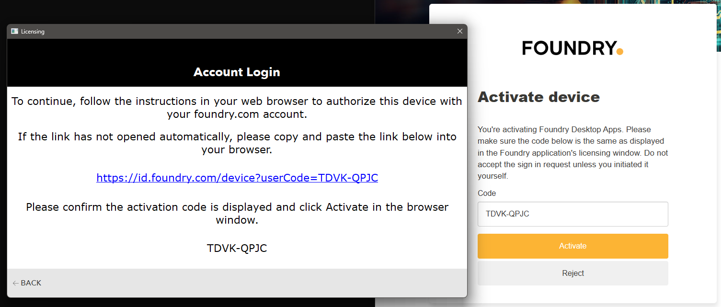721x307 pixels.
Task: Click the grey footer bar of Licensing dialog
Action: click(x=237, y=283)
